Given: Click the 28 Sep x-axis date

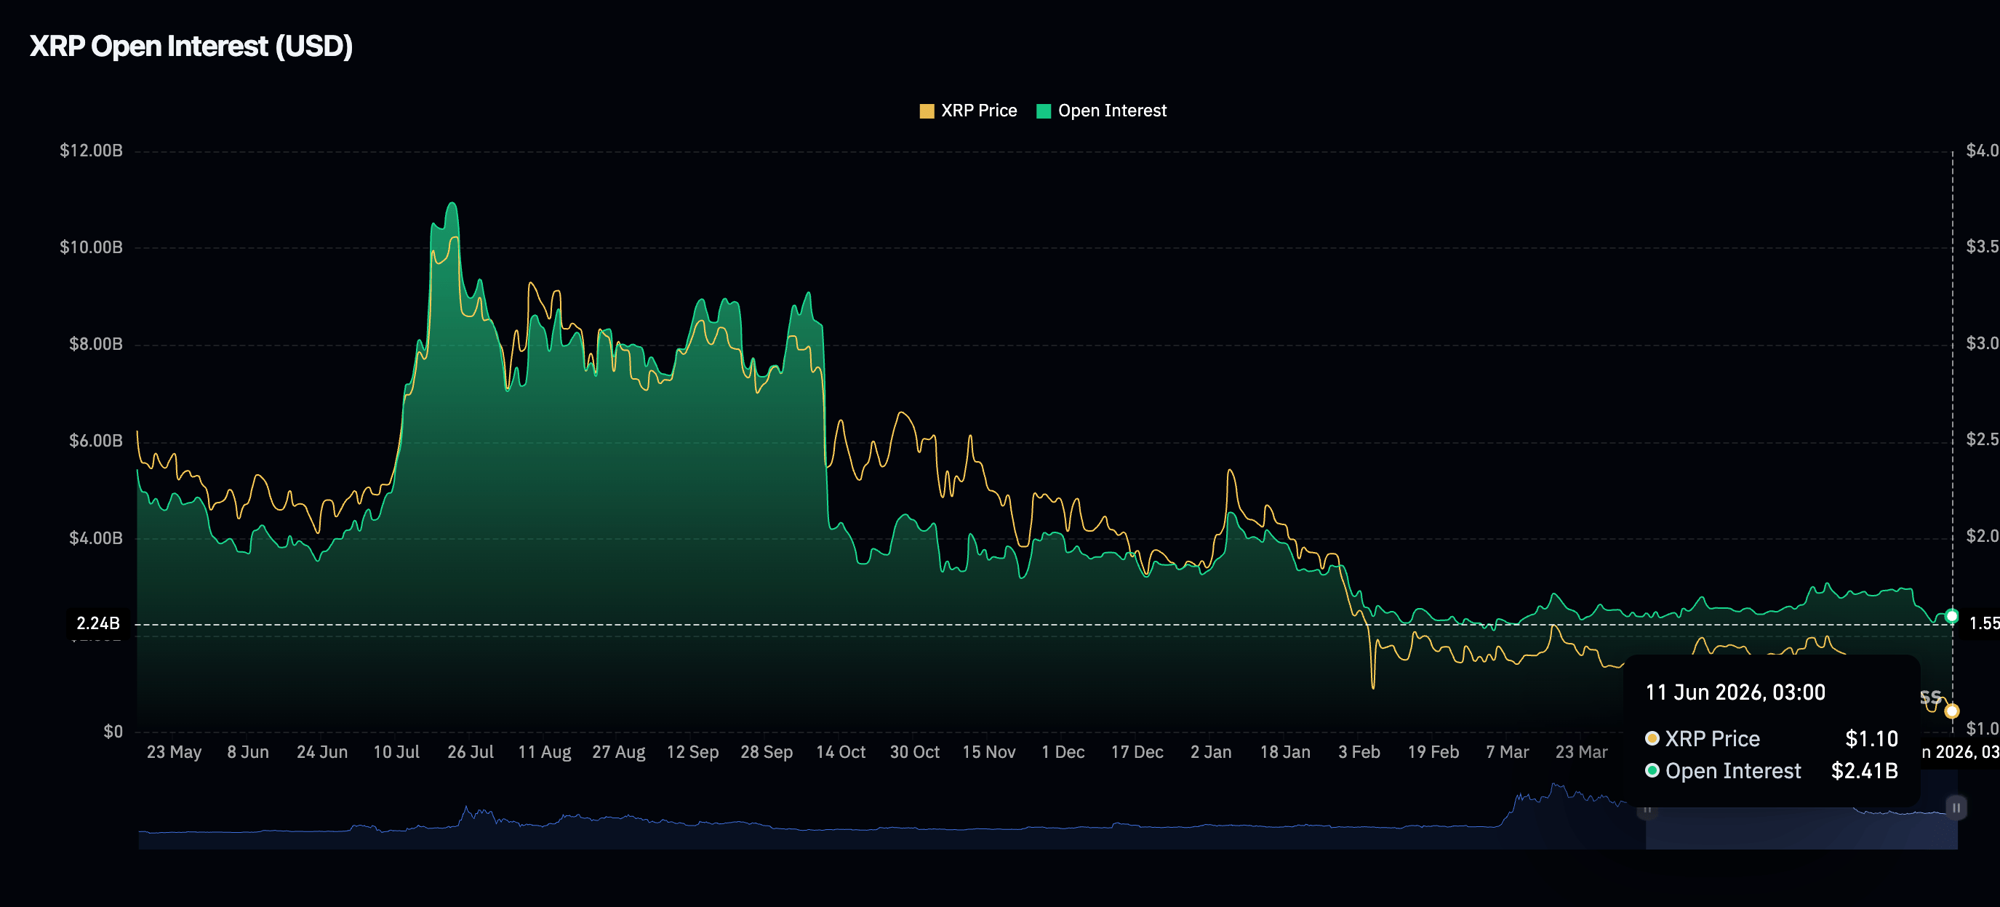Looking at the screenshot, I should (767, 751).
